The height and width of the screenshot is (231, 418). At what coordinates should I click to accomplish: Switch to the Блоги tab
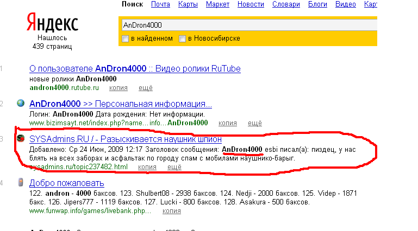(317, 4)
